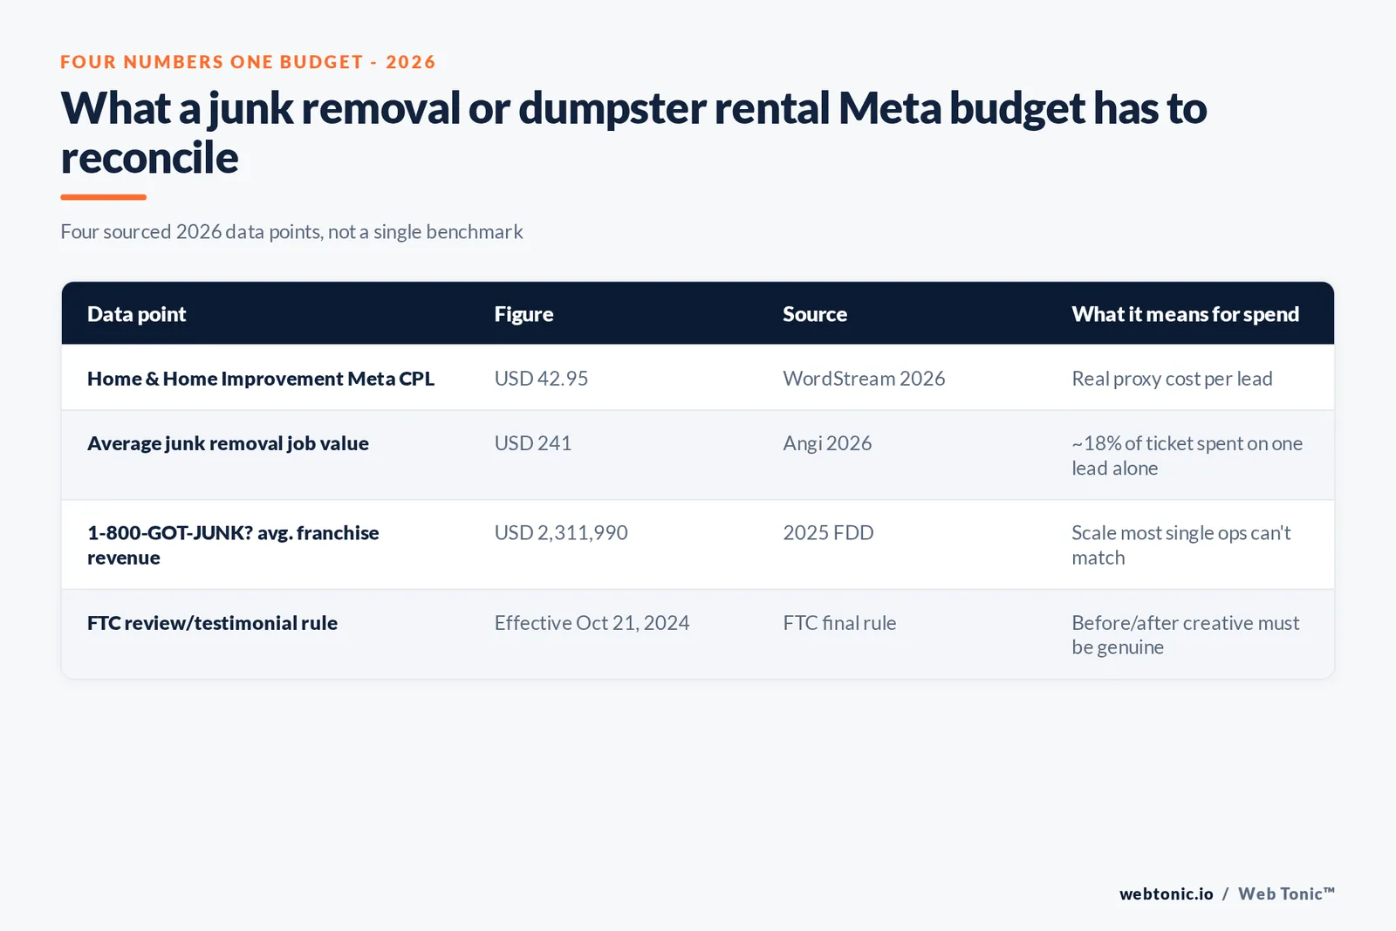Click the main headline about Meta budget
Image resolution: width=1396 pixels, height=931 pixels.
633,133
